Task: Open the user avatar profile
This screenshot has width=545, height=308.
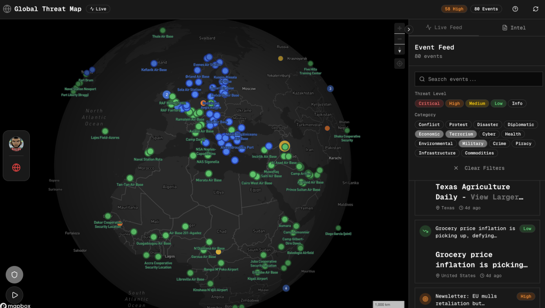Action: (x=16, y=143)
